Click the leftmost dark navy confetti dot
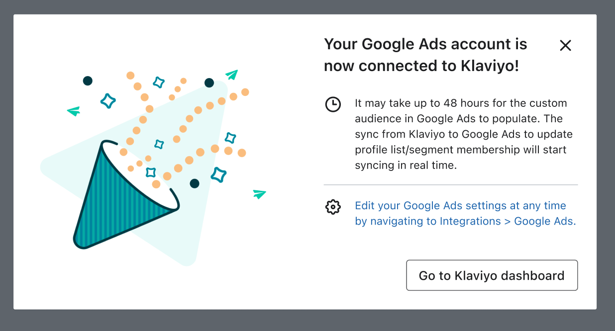Screen dimensions: 615x331 pos(88,81)
